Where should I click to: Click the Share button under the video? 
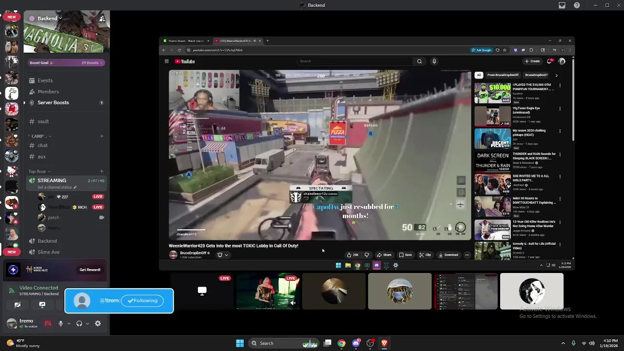pos(384,254)
